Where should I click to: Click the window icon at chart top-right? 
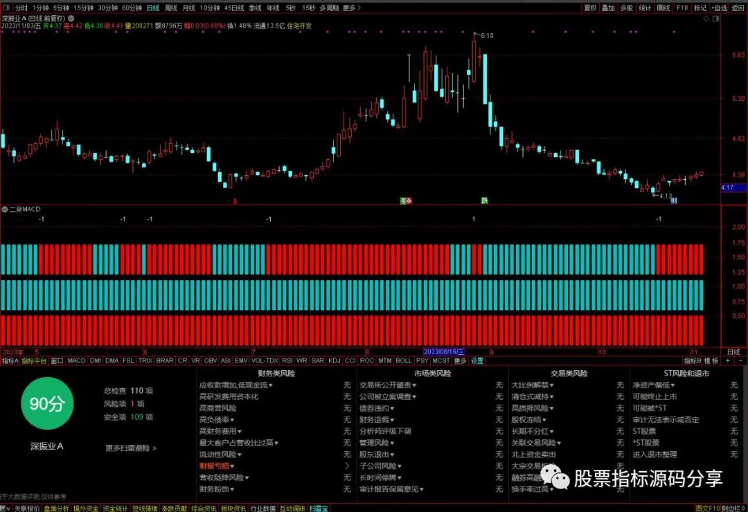715,19
